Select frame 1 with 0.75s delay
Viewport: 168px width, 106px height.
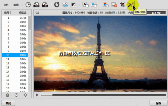tap(15, 18)
